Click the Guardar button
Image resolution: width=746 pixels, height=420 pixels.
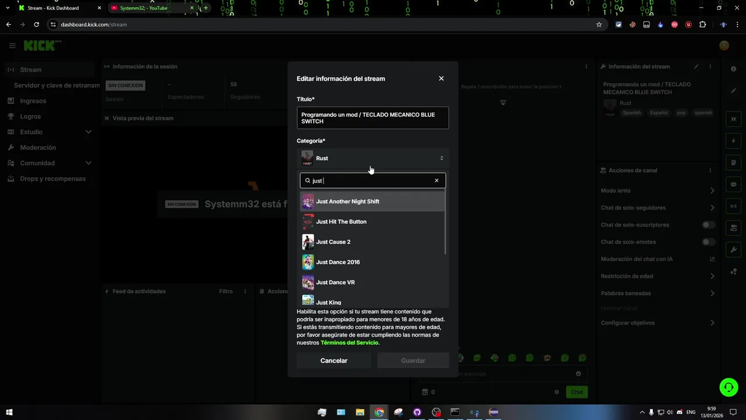tap(413, 360)
